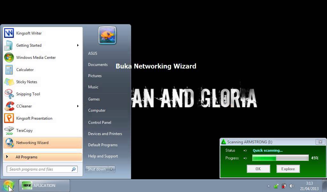Click OK in the Scanning window
Screen dimensions: 327x192
click(x=258, y=169)
